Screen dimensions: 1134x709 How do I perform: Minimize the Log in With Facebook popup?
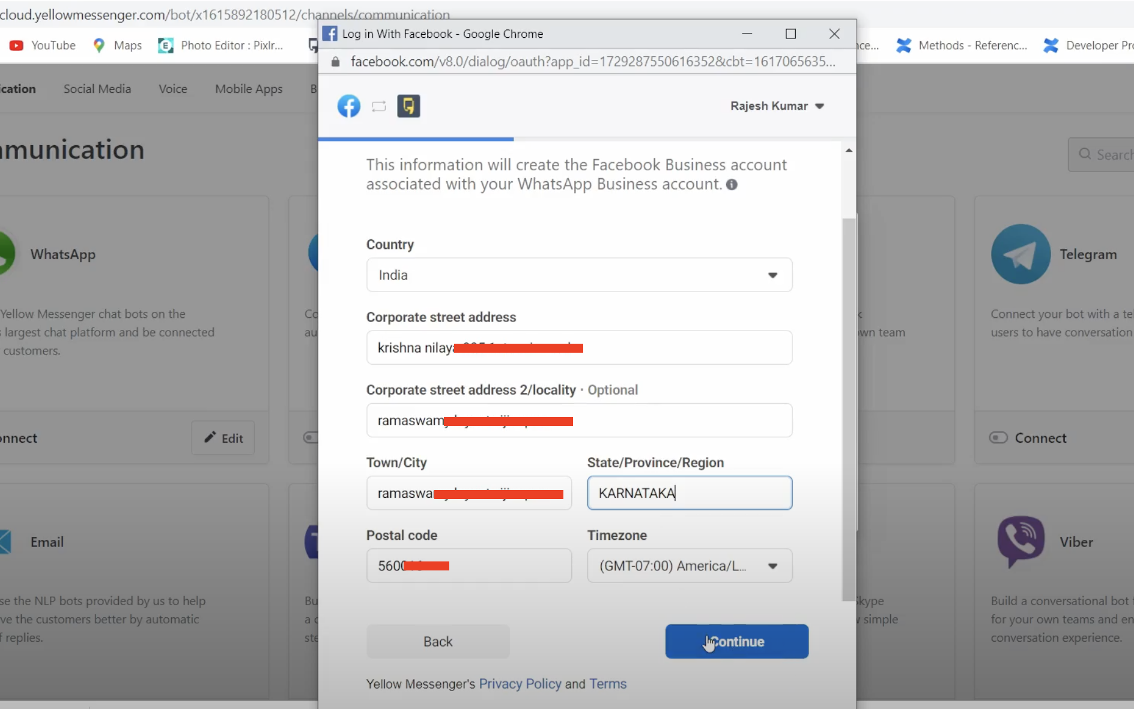click(x=747, y=34)
